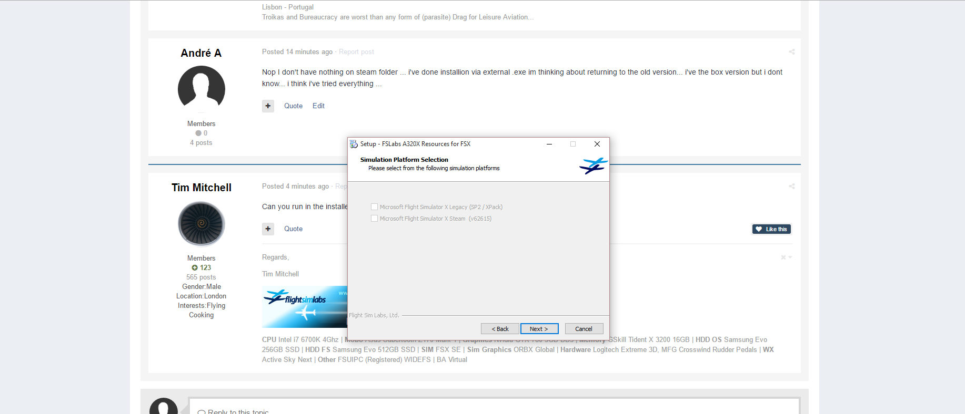The height and width of the screenshot is (414, 965).
Task: Click the 'Simulation Platform Selection' dialog heading
Action: tap(404, 160)
